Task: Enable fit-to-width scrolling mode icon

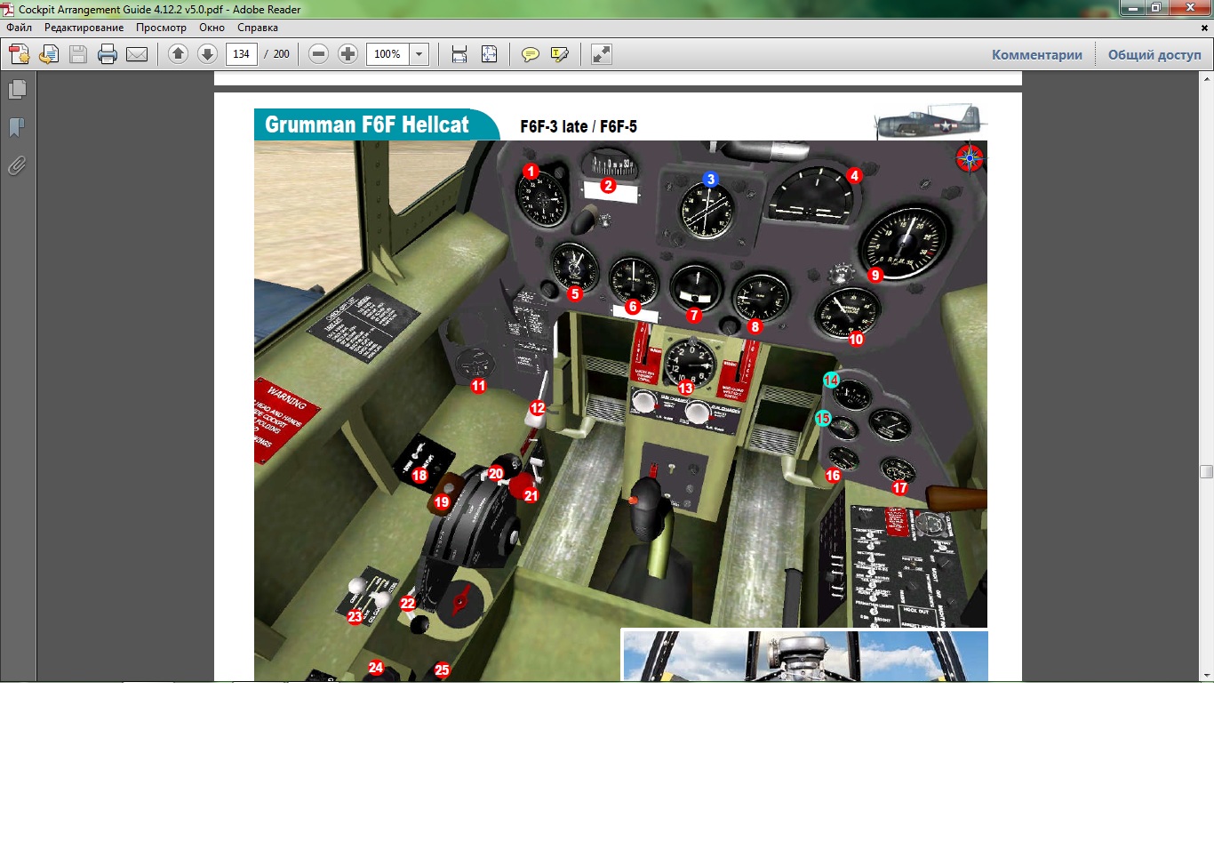Action: pyautogui.click(x=459, y=54)
